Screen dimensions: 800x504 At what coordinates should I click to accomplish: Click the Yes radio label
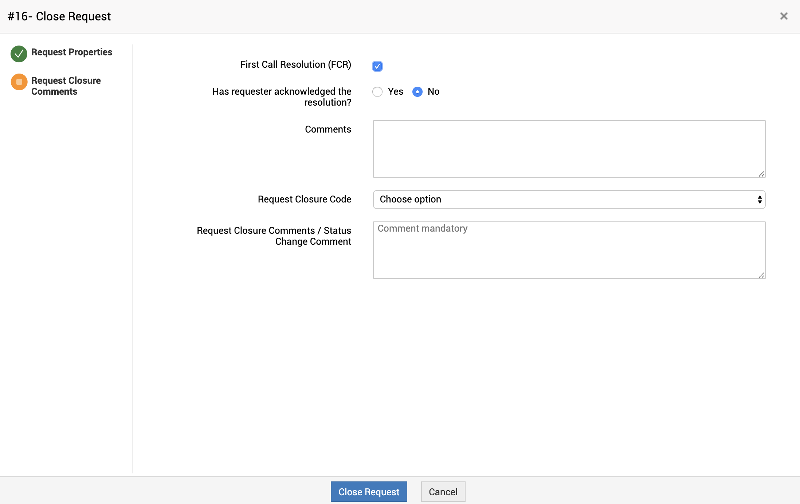(395, 92)
